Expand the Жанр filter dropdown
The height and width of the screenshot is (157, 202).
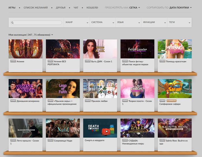pyautogui.click(x=76, y=22)
